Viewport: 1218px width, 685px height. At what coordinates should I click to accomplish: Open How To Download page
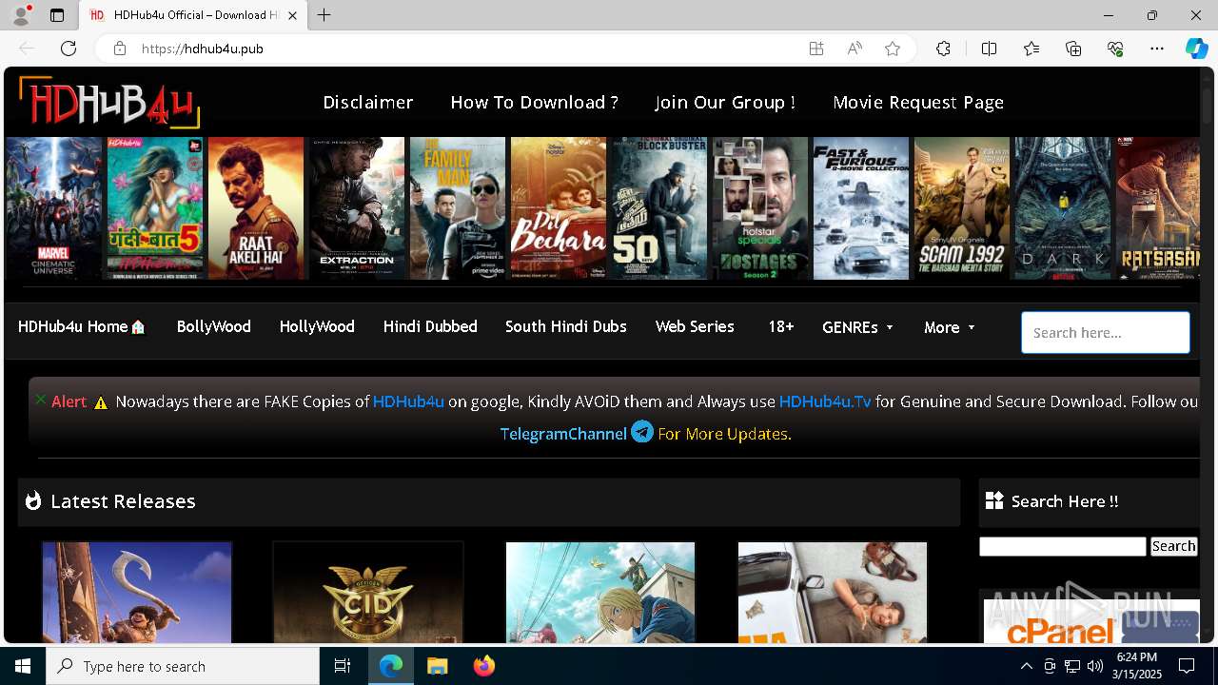click(534, 102)
